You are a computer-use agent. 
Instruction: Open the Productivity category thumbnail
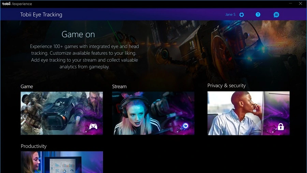pyautogui.click(x=62, y=162)
